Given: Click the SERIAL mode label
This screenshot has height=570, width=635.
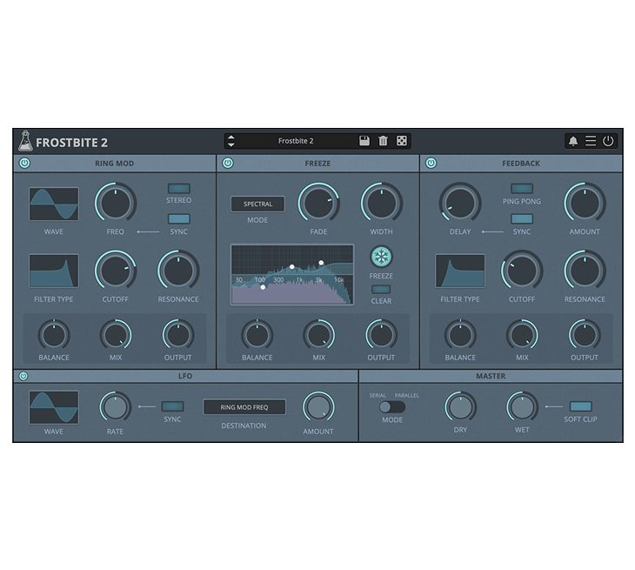Looking at the screenshot, I should [378, 395].
